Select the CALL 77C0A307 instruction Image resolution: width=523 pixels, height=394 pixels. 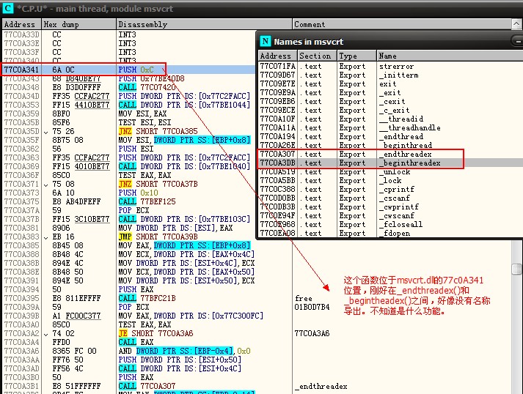tap(147, 386)
